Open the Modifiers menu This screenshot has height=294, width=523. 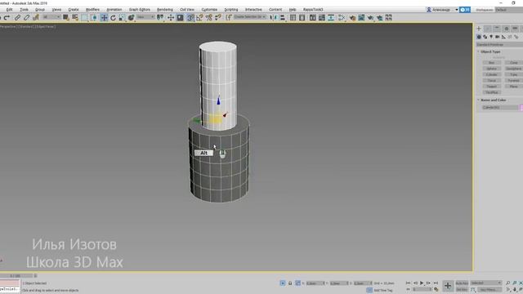[92, 10]
